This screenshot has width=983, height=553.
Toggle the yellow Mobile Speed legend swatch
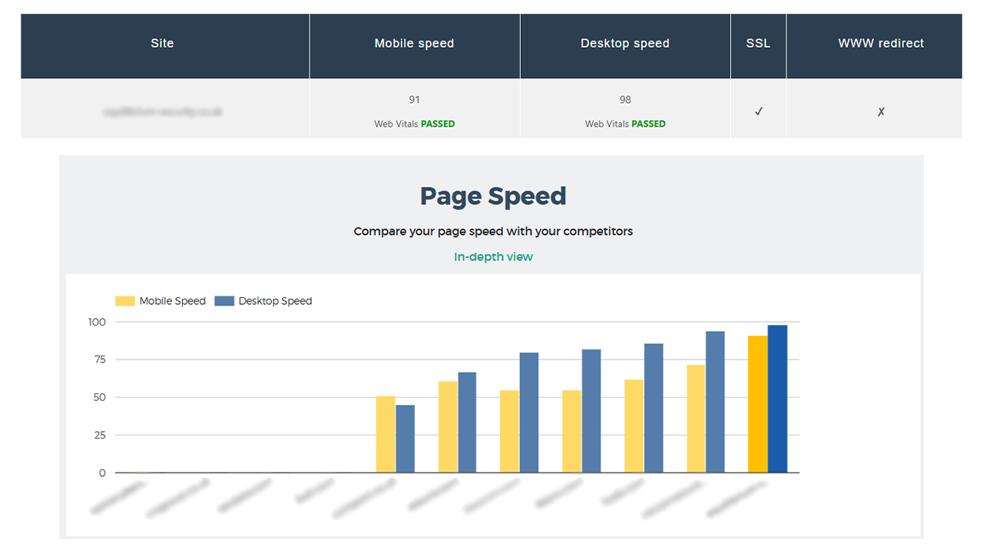pyautogui.click(x=124, y=301)
